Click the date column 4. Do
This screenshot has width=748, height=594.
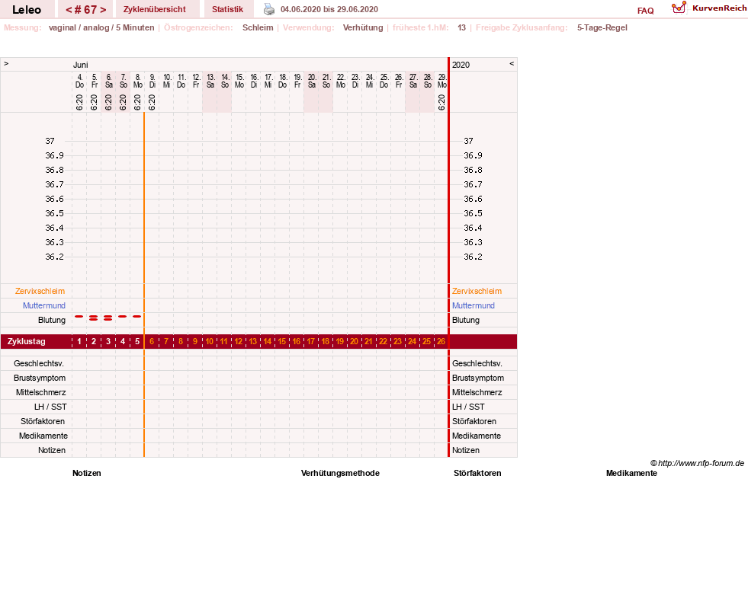pyautogui.click(x=79, y=81)
